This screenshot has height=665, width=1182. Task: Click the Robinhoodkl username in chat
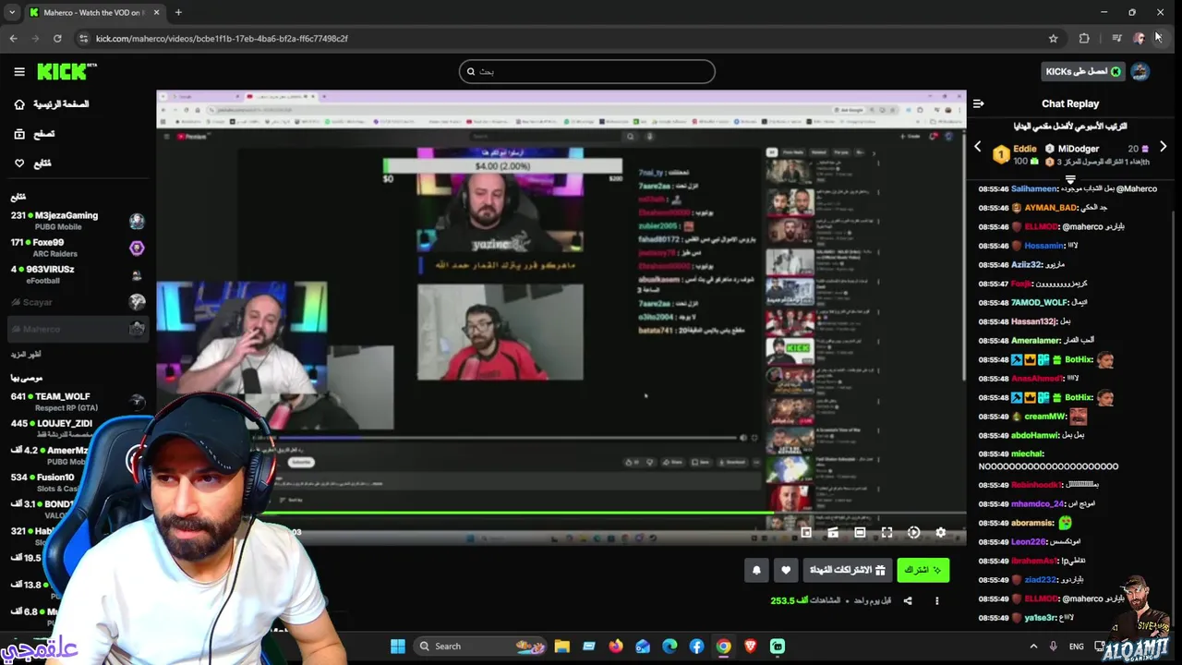pos(1036,485)
